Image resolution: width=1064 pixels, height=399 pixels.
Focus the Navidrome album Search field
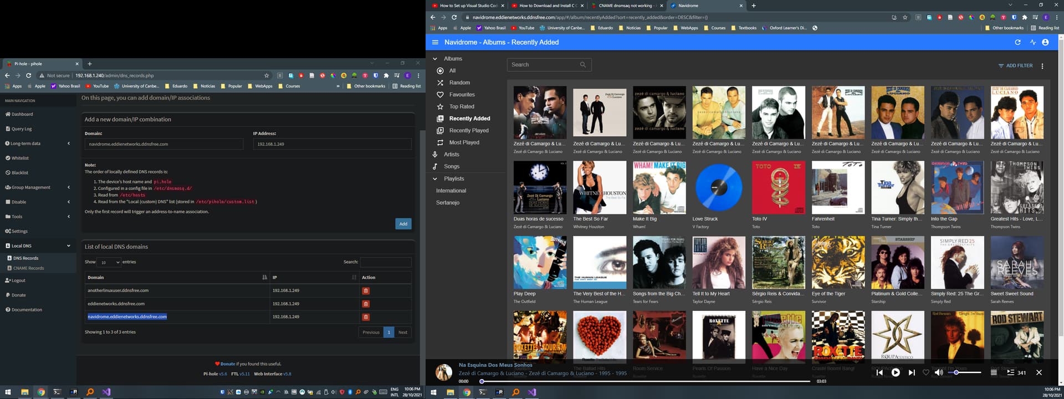(x=549, y=65)
